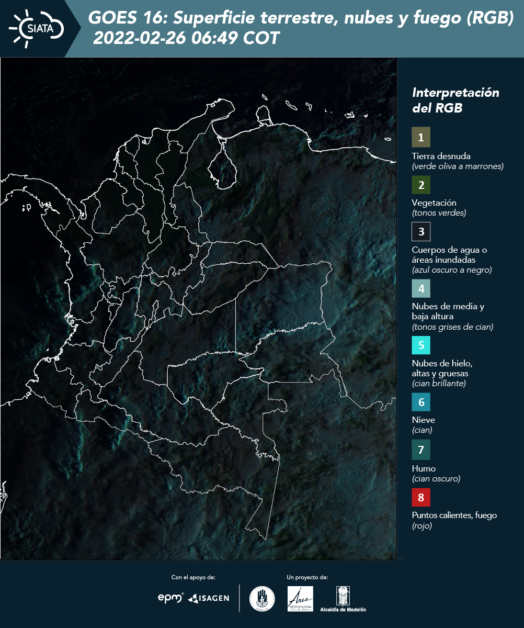Image resolution: width=524 pixels, height=628 pixels.
Task: Click the EPM logo
Action: tap(171, 598)
